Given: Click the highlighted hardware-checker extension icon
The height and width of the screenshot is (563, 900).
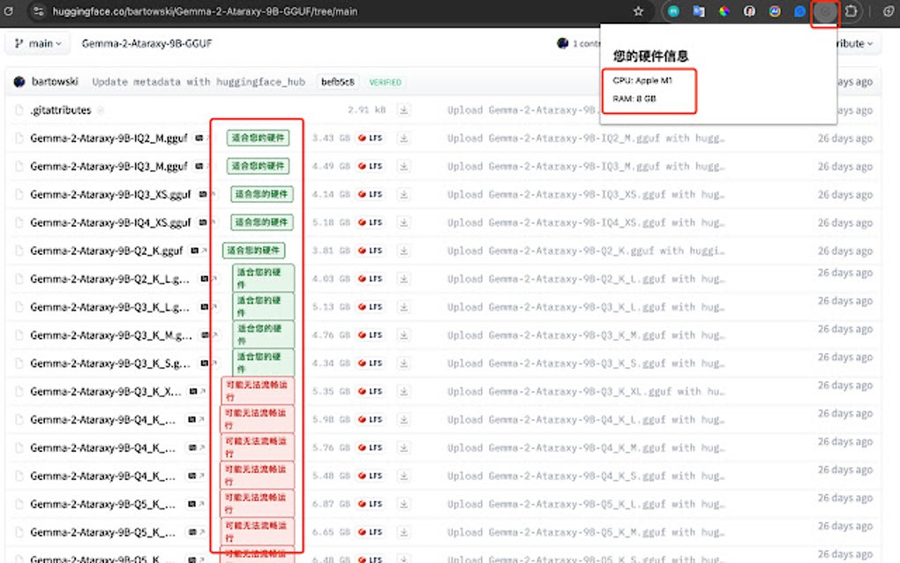Looking at the screenshot, I should [x=823, y=11].
